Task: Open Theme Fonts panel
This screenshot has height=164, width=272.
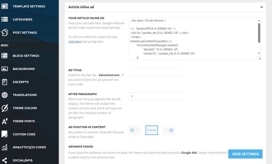Action: pyautogui.click(x=24, y=121)
